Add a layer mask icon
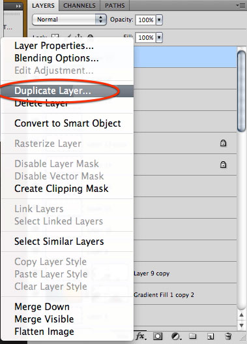 158,336
